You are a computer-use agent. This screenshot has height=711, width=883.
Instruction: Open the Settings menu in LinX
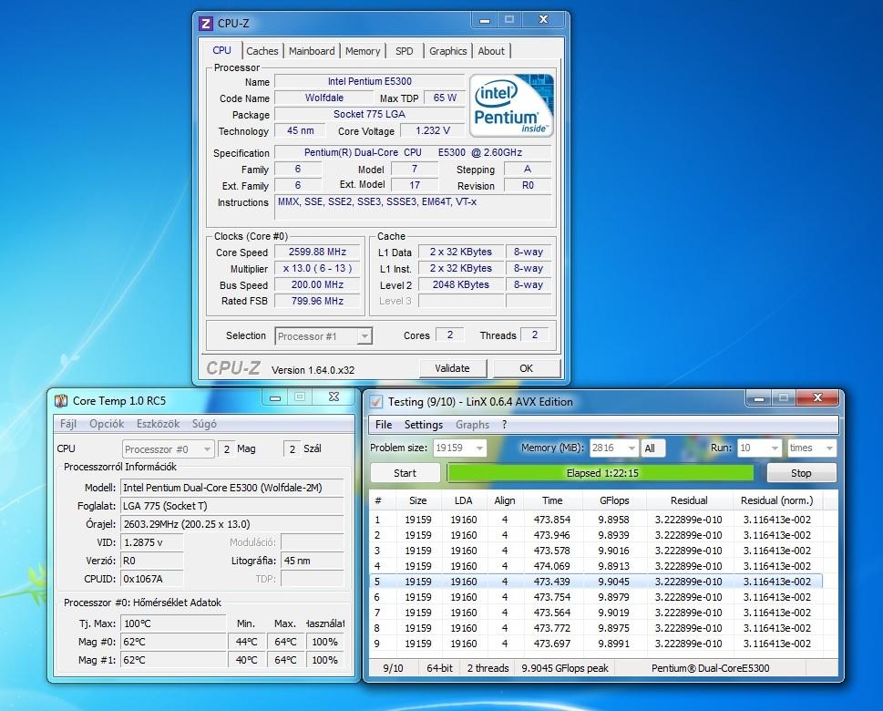coord(424,425)
